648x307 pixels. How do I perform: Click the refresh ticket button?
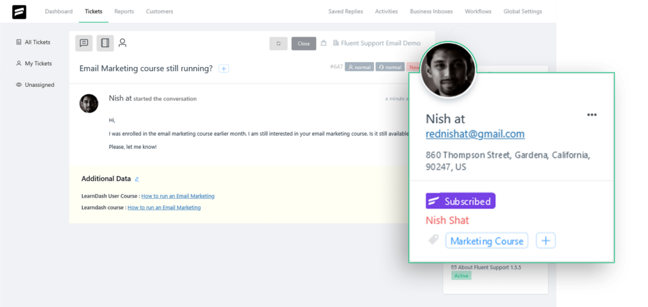point(278,44)
